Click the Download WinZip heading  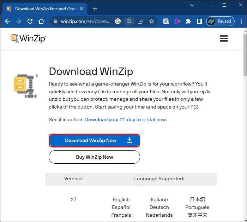tap(91, 71)
